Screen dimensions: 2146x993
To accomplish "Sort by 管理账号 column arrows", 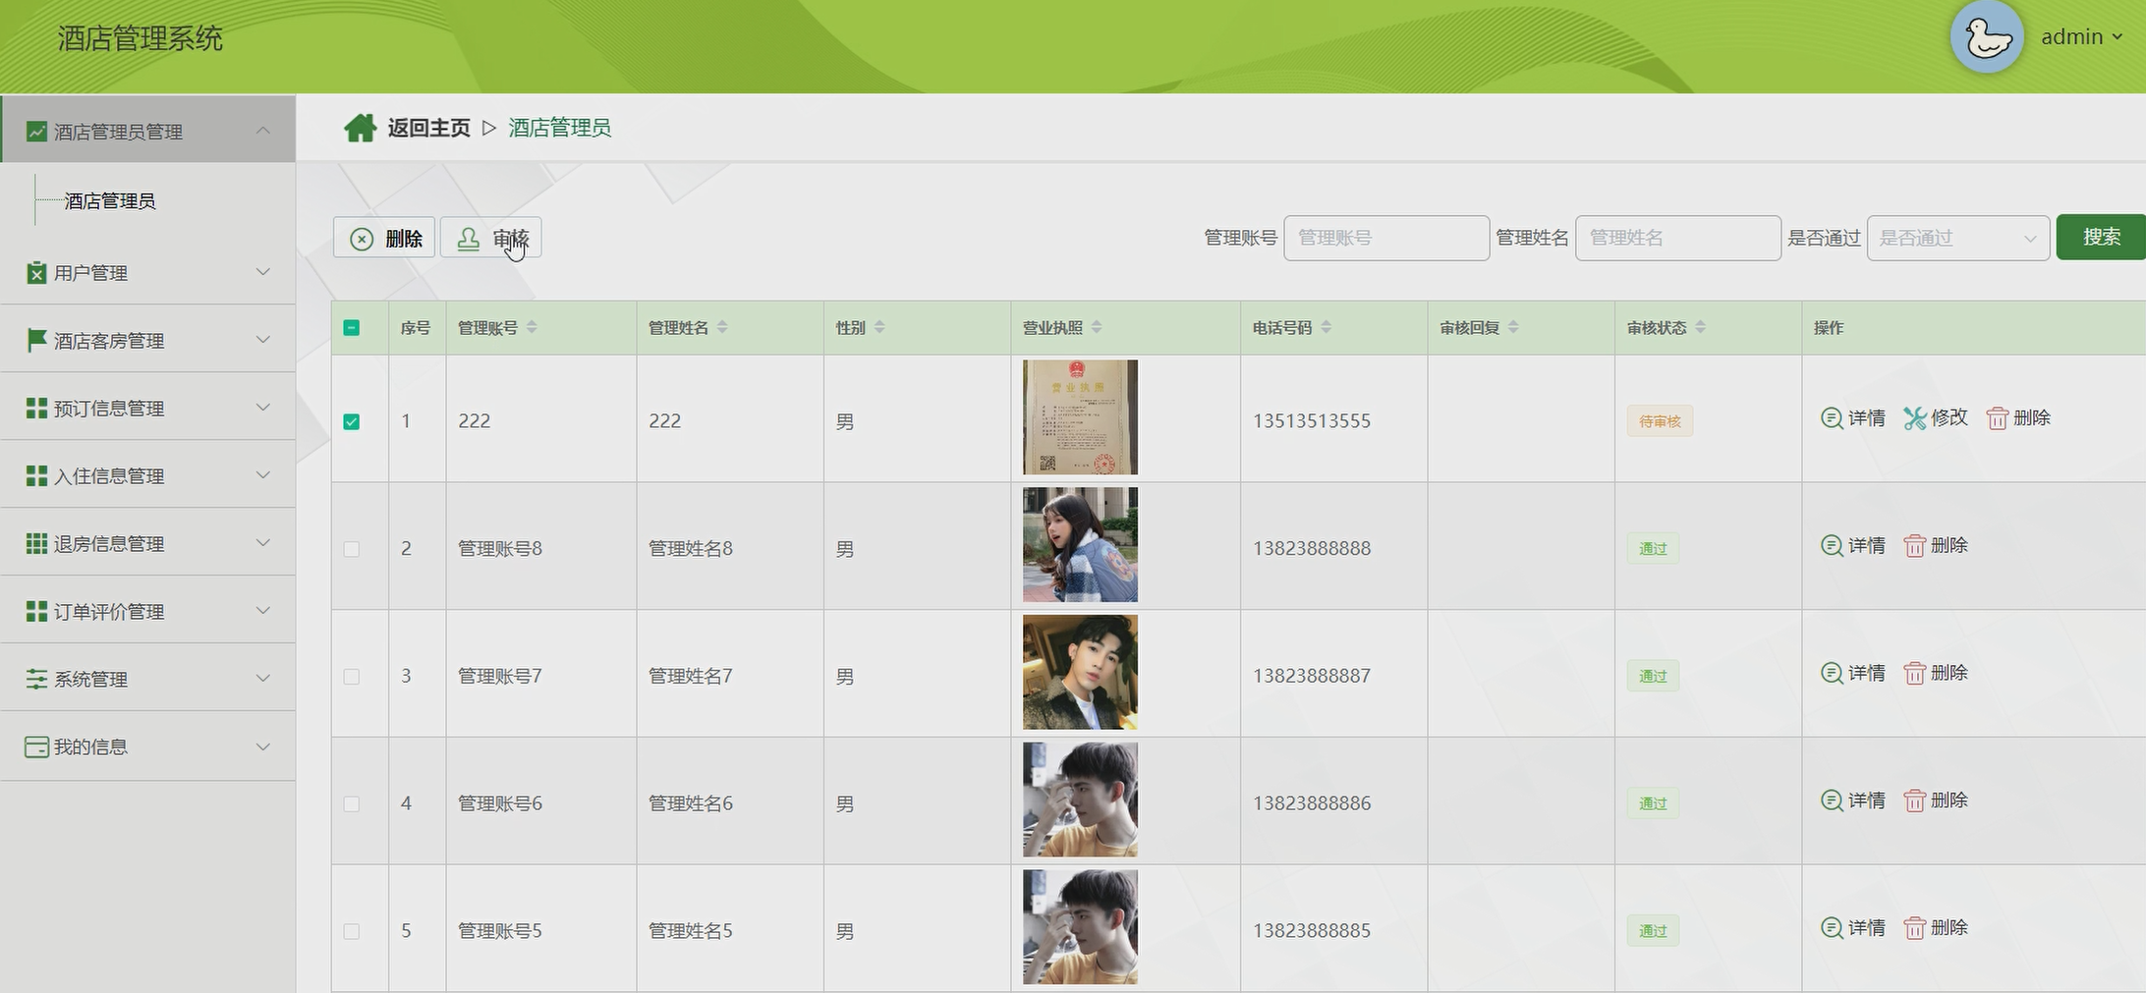I will pos(532,327).
